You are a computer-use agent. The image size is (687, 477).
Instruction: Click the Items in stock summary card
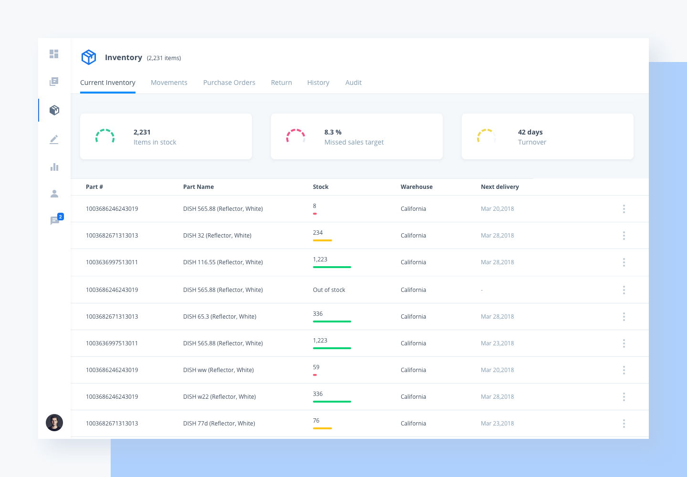[x=166, y=136]
